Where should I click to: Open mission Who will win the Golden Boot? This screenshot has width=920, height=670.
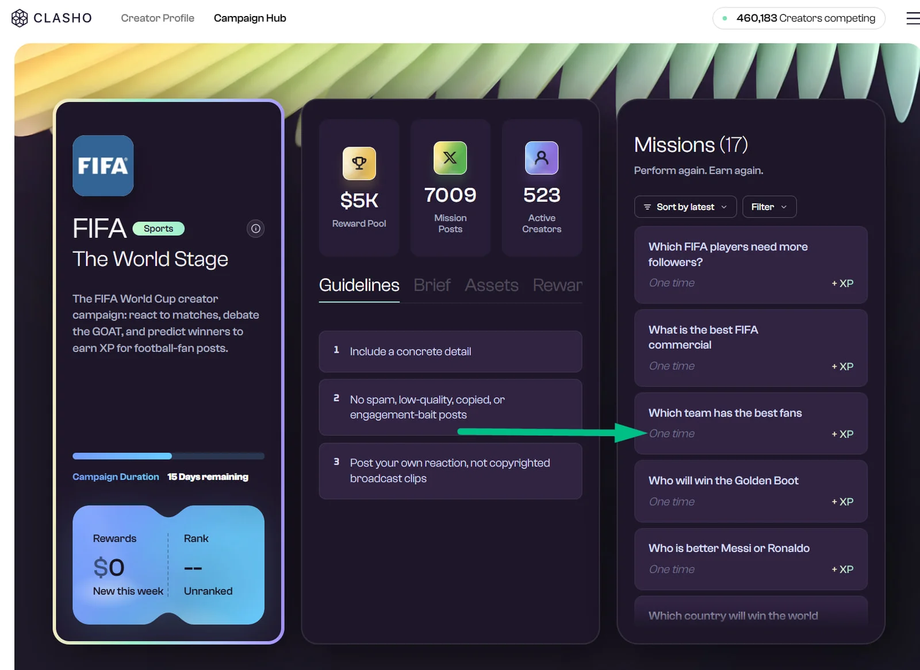[x=751, y=491]
